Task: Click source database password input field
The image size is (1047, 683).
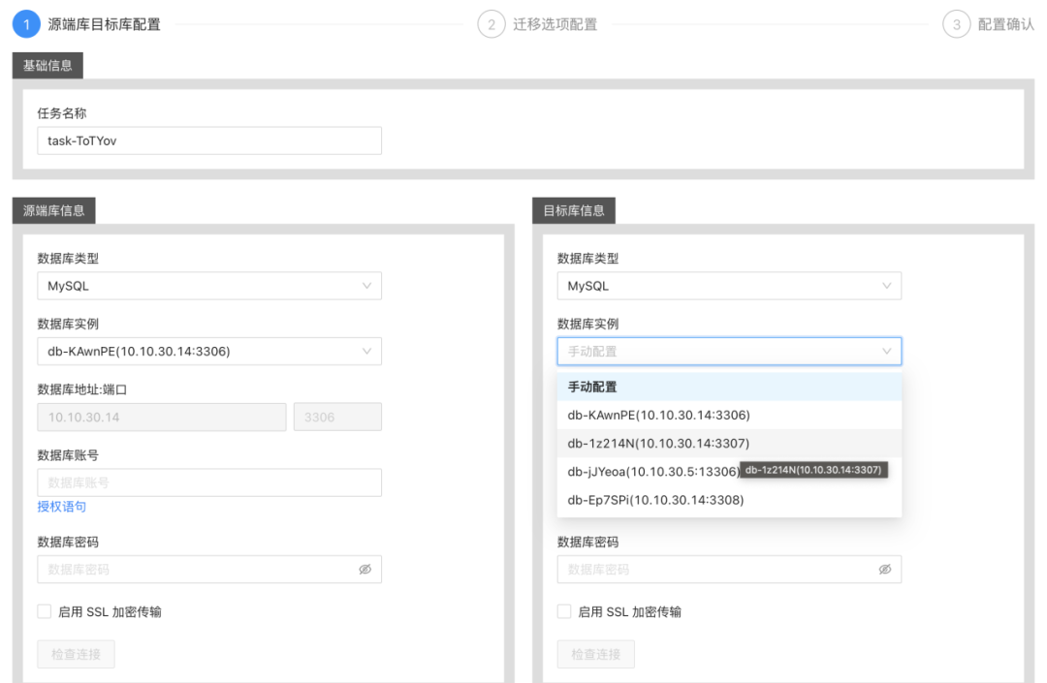Action: tap(209, 569)
